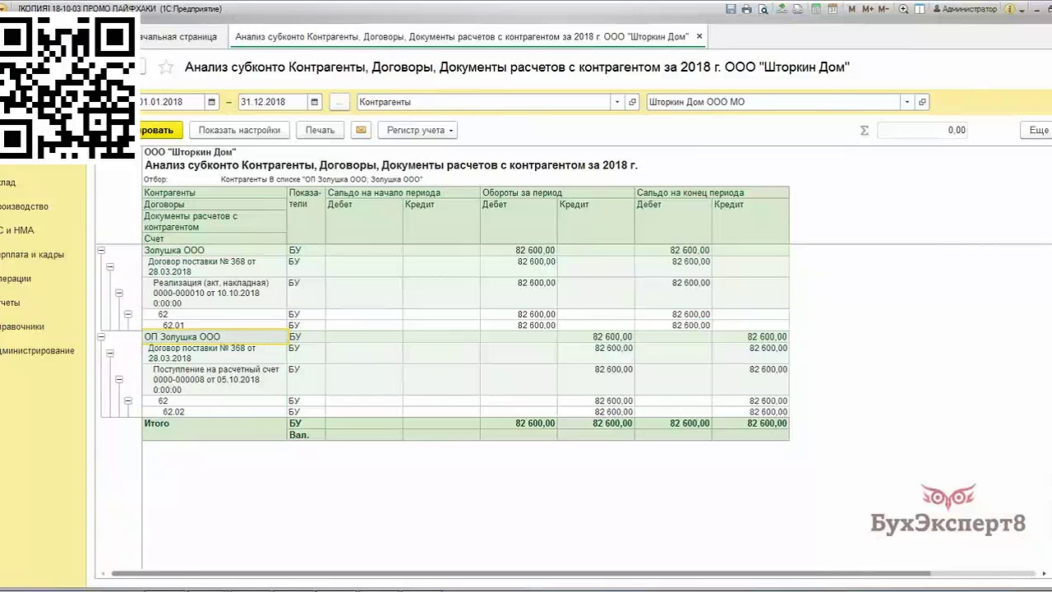Viewport: 1052px width, 592px height.
Task: Collapse Договор поставки group under Золушка ООО
Action: pyautogui.click(x=110, y=267)
